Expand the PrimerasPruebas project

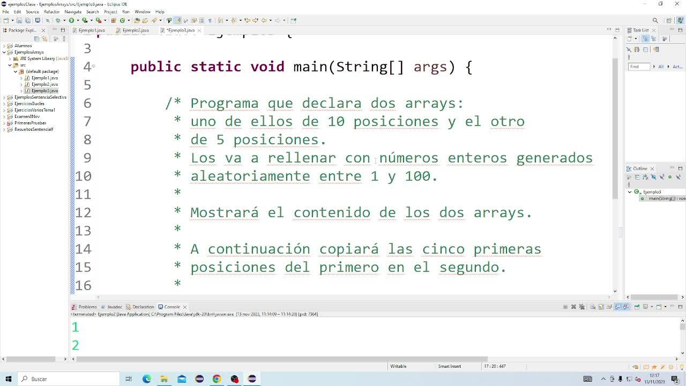pyautogui.click(x=4, y=123)
